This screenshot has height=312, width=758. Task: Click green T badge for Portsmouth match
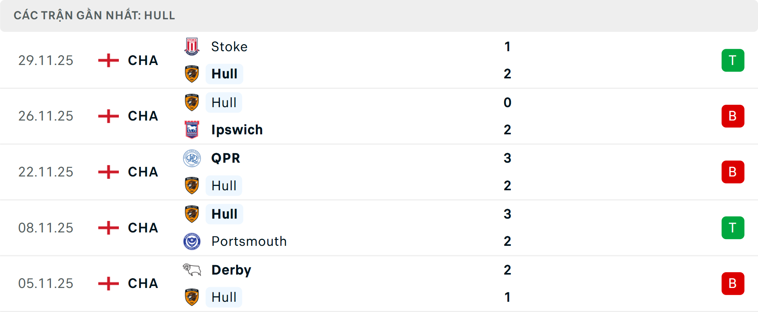(733, 228)
